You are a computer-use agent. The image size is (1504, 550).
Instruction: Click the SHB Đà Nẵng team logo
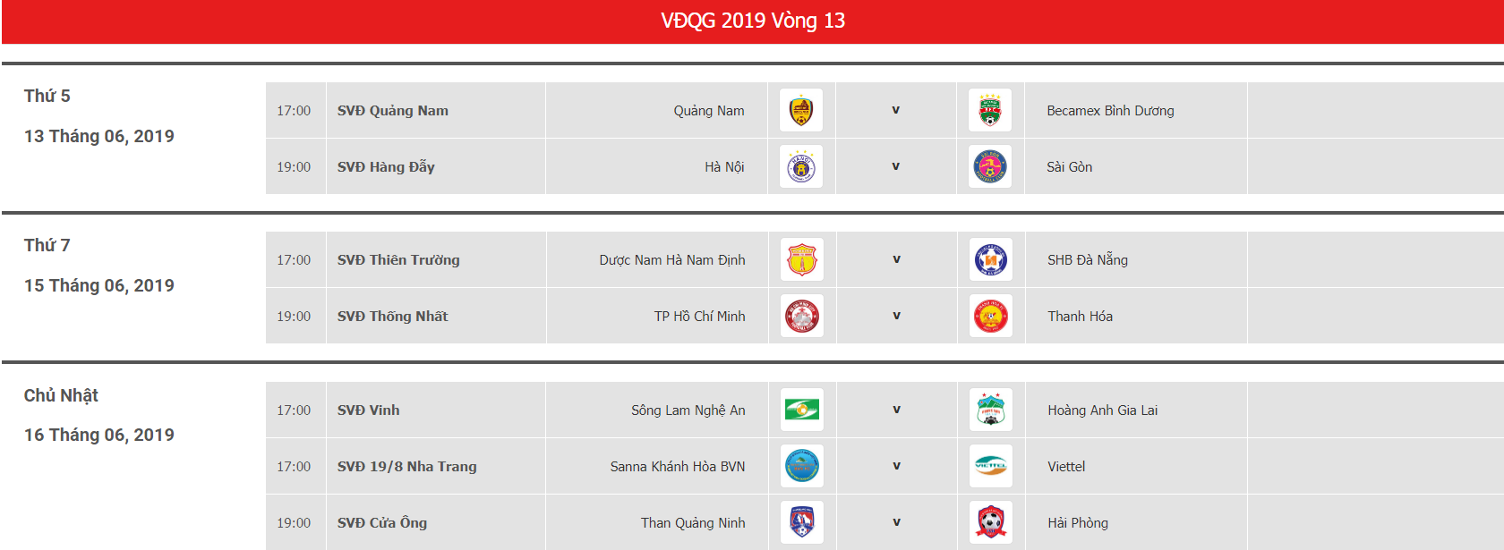coord(990,260)
